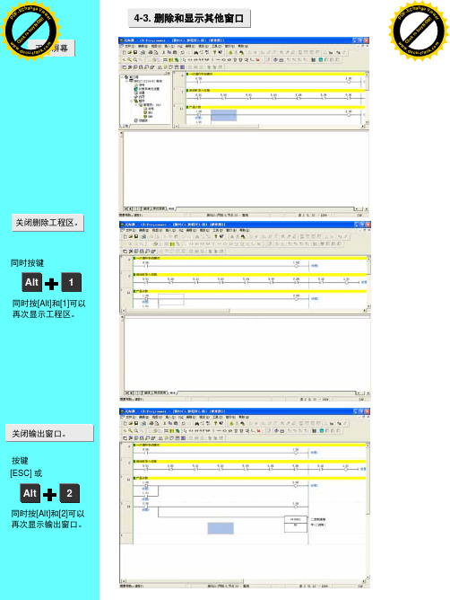Image resolution: width=450 pixels, height=600 pixels.
Task: Click Undo icon in top screenshot toolbar
Action: pyautogui.click(x=182, y=52)
